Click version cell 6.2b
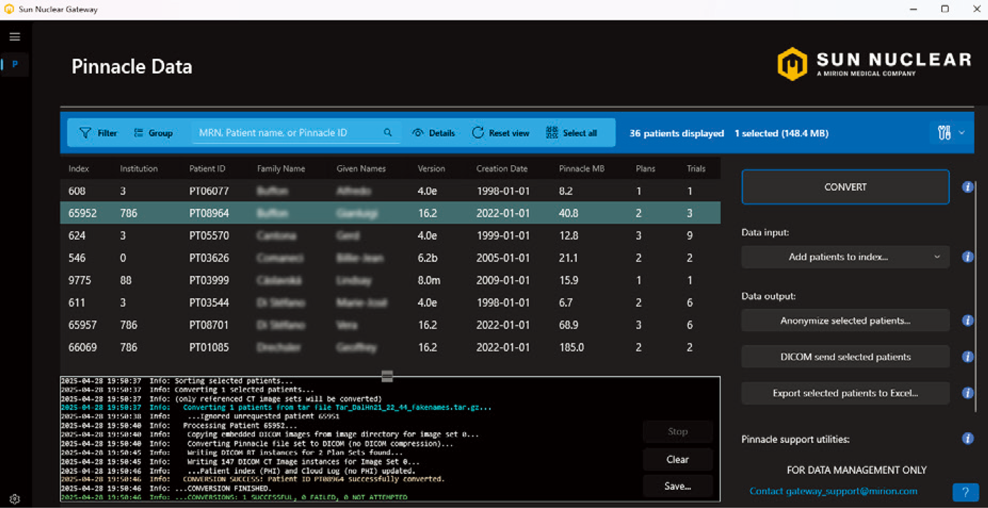This screenshot has width=988, height=508. click(x=428, y=258)
